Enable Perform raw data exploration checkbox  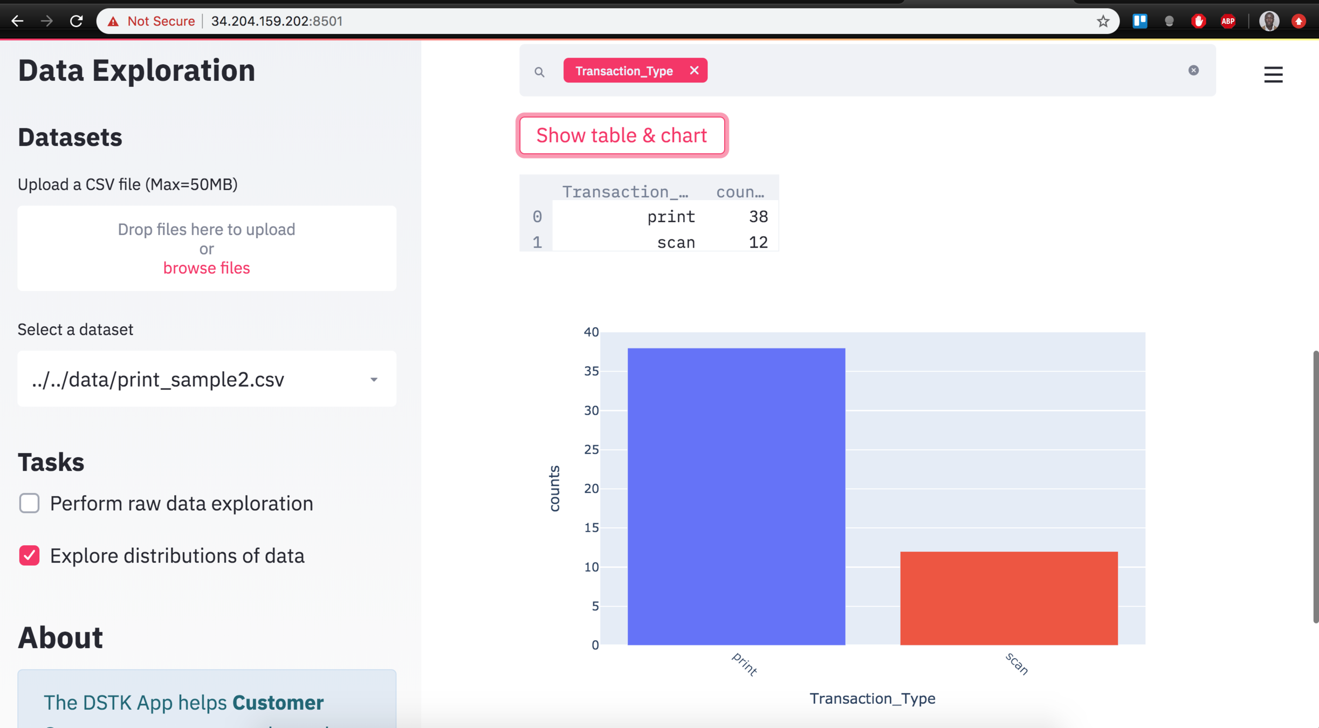coord(29,503)
